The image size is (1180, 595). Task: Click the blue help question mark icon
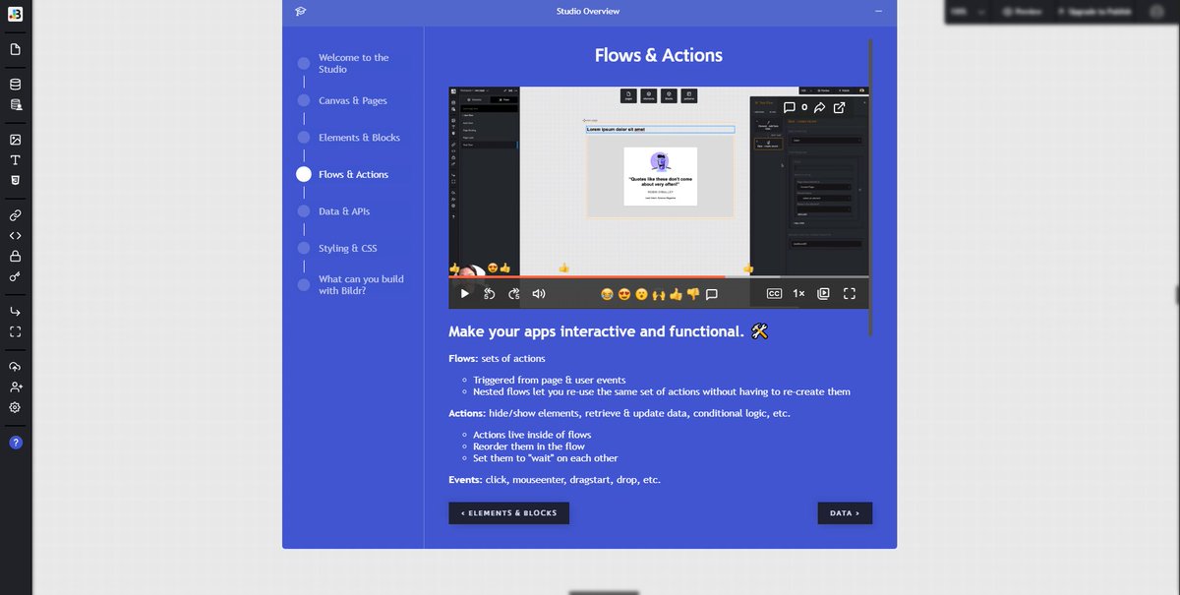15,443
